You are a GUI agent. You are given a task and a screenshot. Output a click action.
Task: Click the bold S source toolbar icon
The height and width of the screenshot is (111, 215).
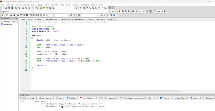48,15
